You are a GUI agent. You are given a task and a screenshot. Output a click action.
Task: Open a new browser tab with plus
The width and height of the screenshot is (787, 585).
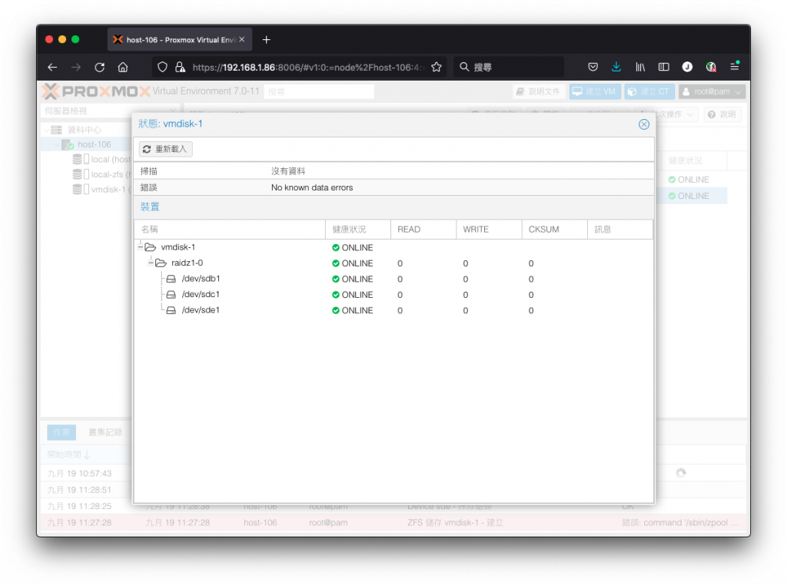coord(267,40)
